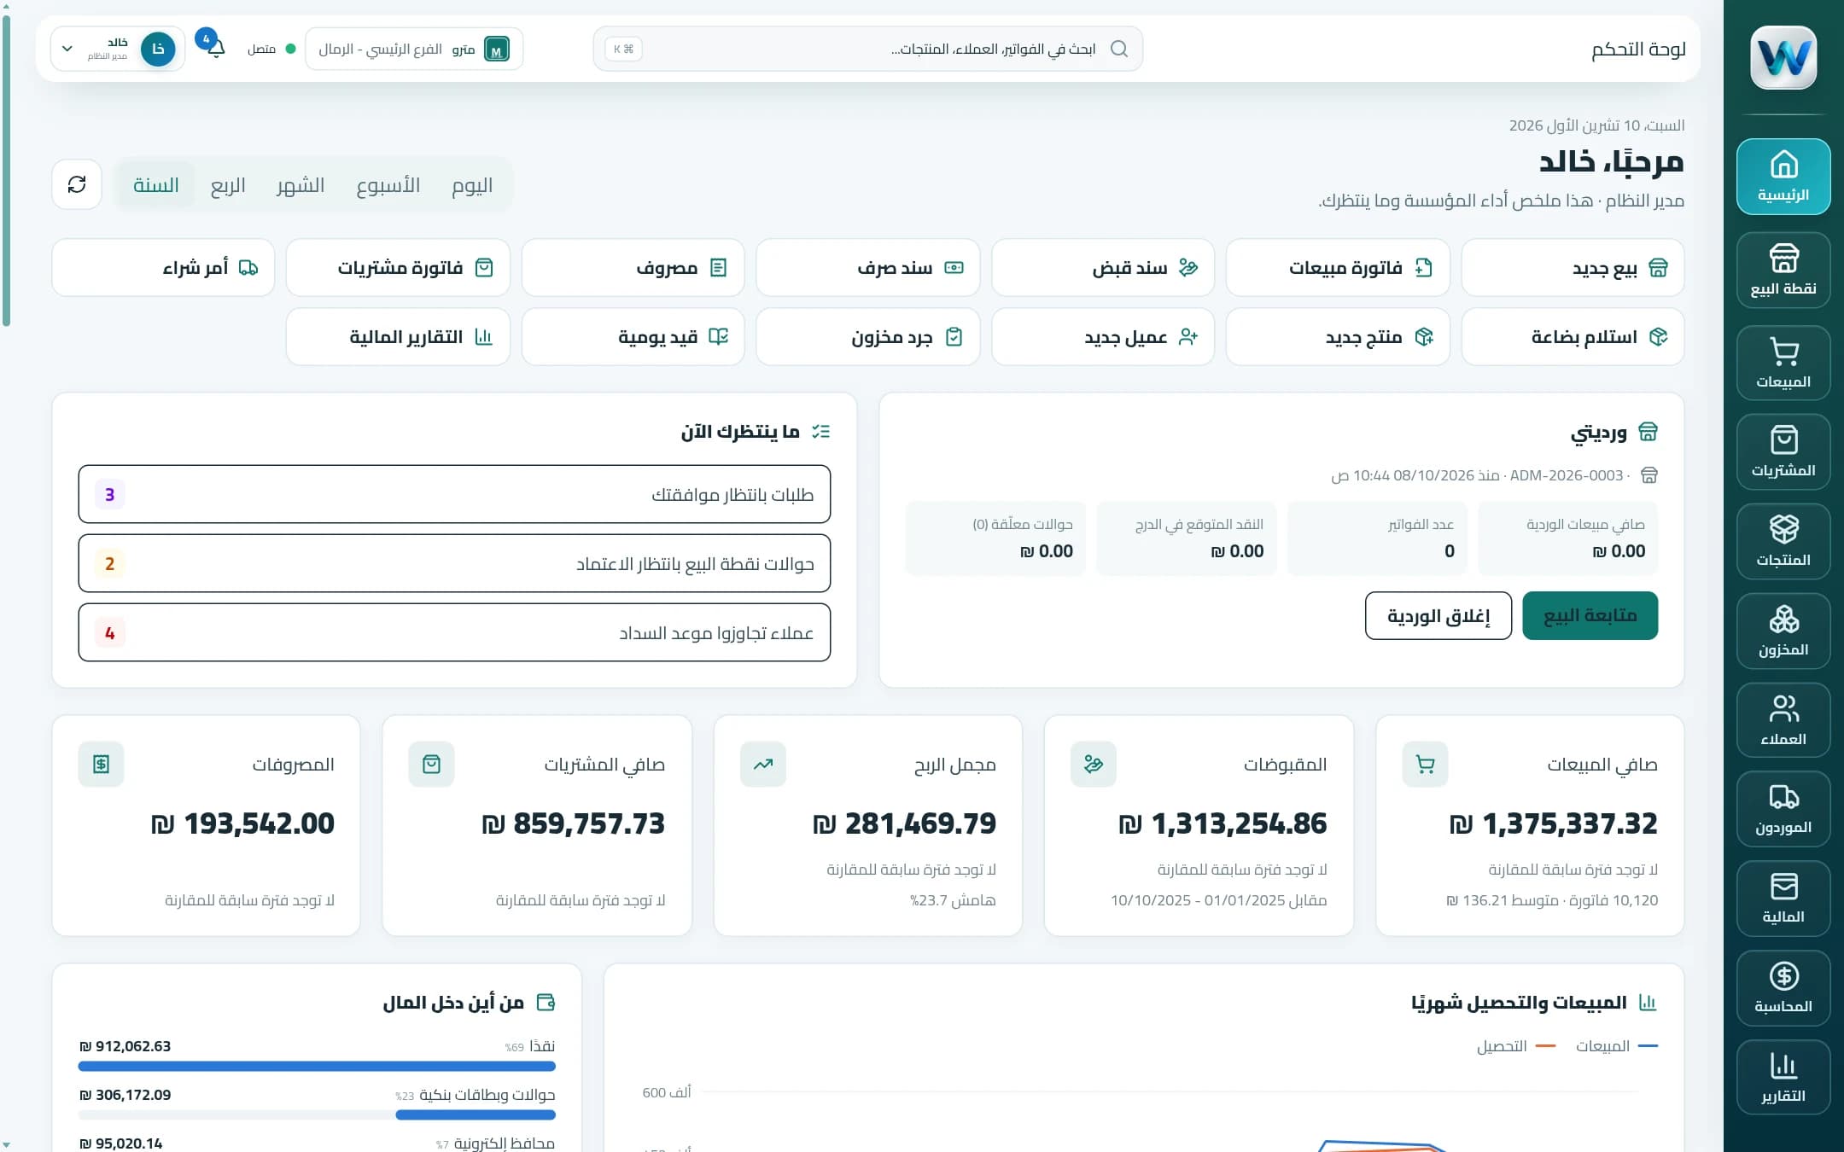Open نقطة البيع point of sale
Image resolution: width=1844 pixels, height=1152 pixels.
(1783, 270)
